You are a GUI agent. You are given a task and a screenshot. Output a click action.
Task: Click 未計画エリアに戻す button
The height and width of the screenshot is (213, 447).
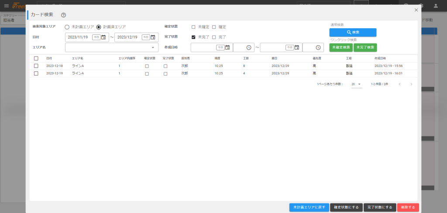pos(309,207)
